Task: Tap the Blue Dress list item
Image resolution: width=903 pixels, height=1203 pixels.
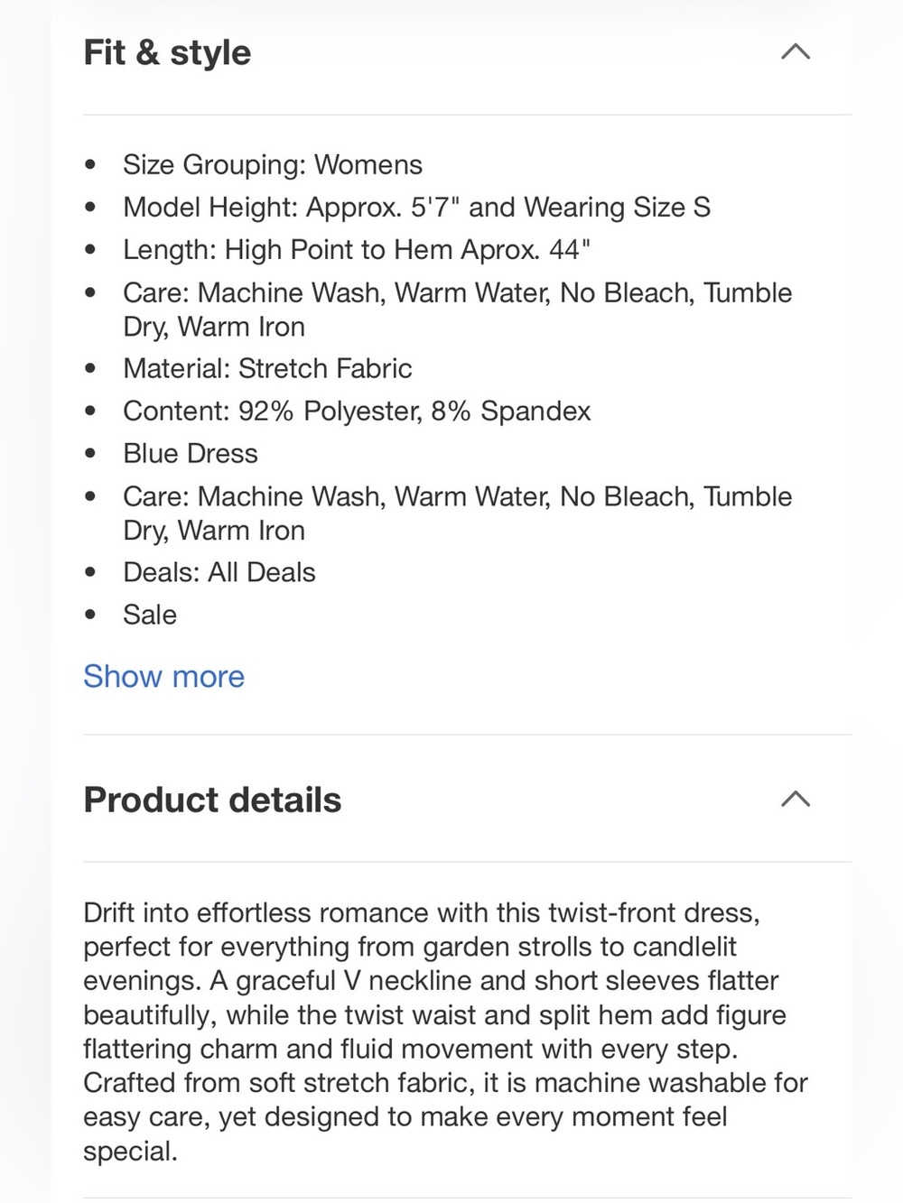Action: coord(191,453)
